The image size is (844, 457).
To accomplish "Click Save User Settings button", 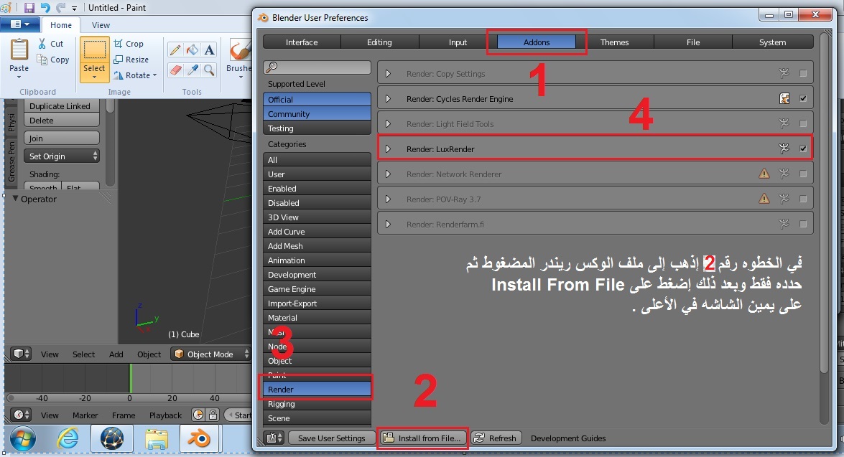I will (331, 438).
